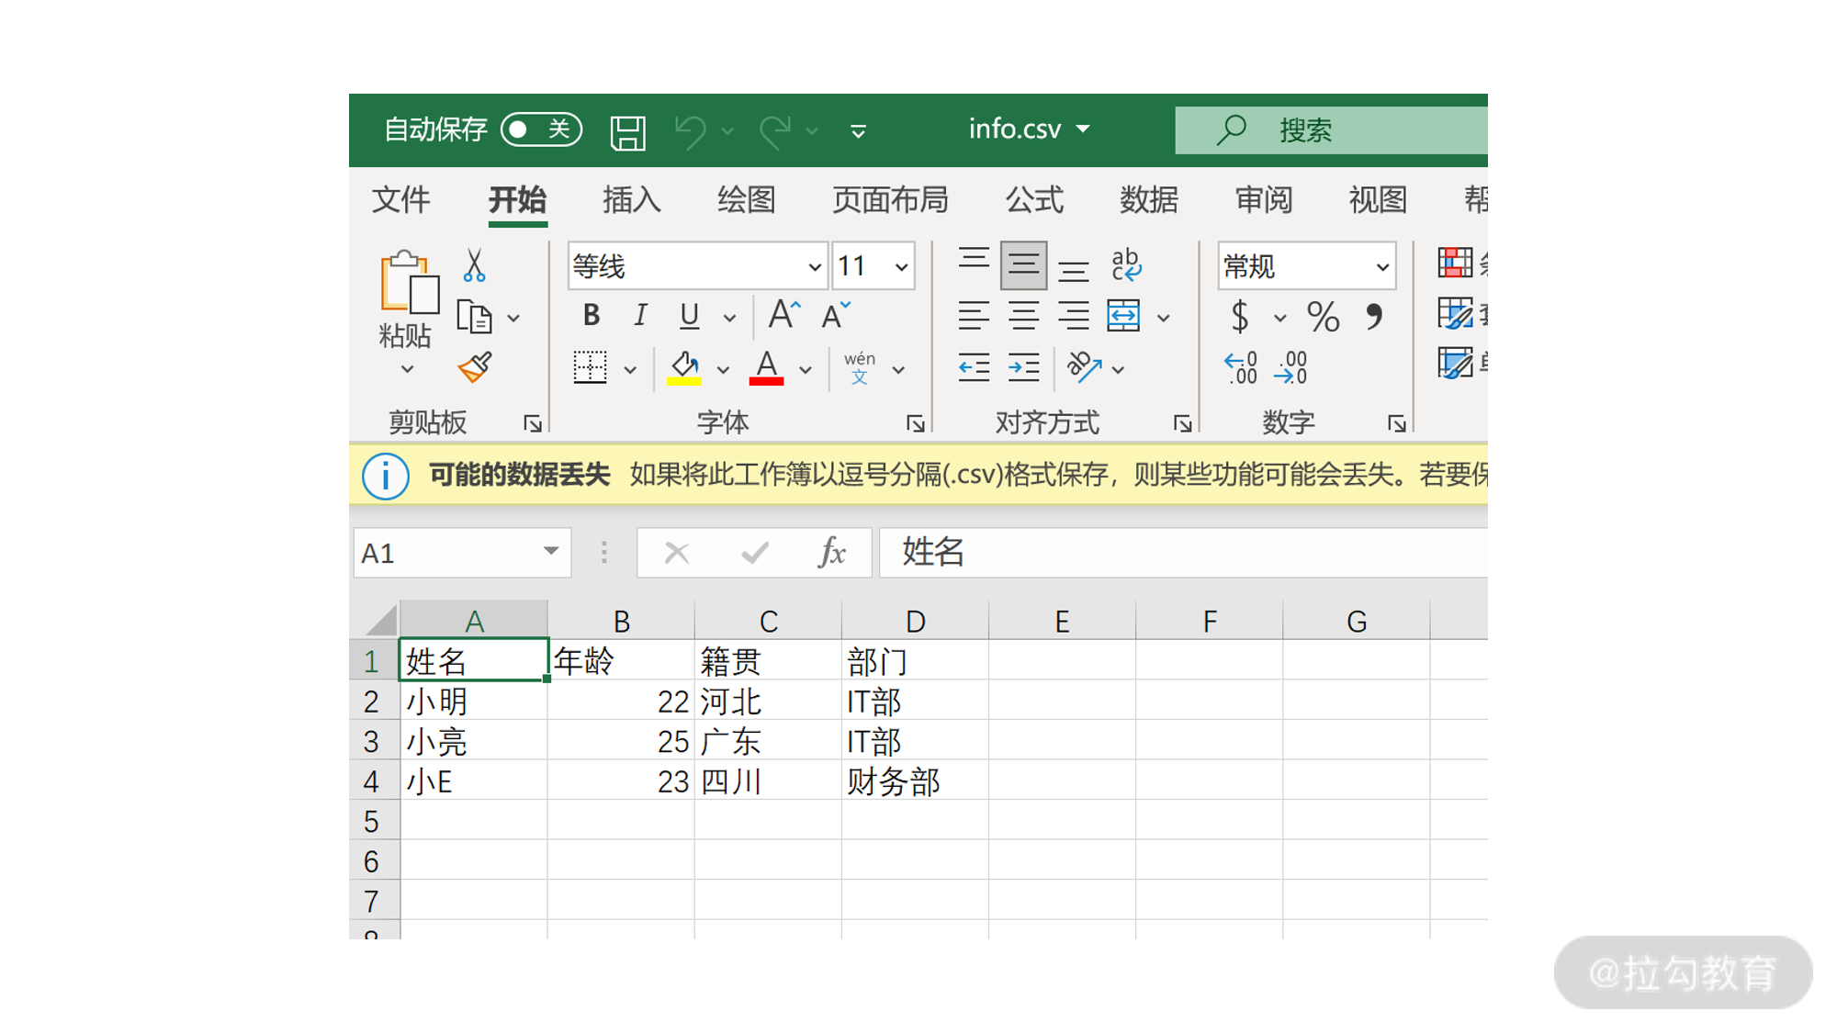Expand the 粘贴 paste options arrow

(x=407, y=369)
